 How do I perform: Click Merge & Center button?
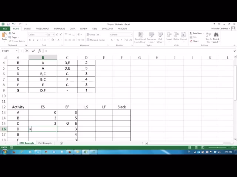(x=96, y=40)
